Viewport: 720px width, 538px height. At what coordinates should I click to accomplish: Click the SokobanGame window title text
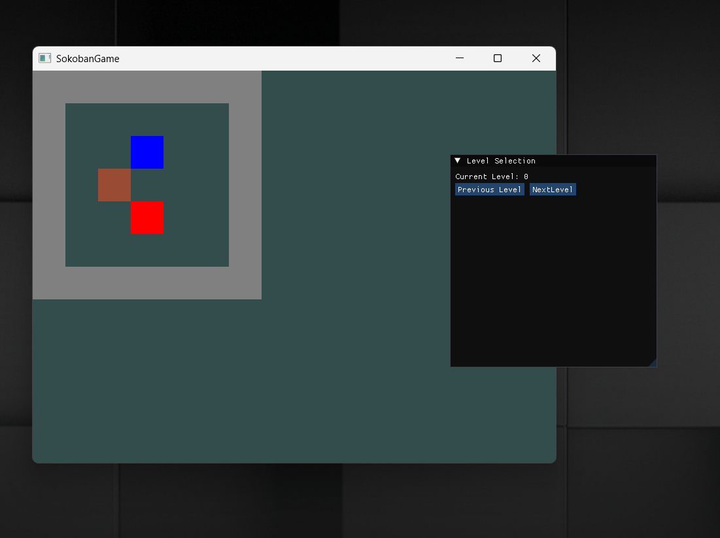pyautogui.click(x=88, y=59)
